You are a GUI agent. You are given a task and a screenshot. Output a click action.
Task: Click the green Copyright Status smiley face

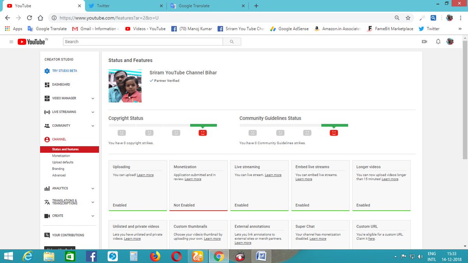point(202,133)
